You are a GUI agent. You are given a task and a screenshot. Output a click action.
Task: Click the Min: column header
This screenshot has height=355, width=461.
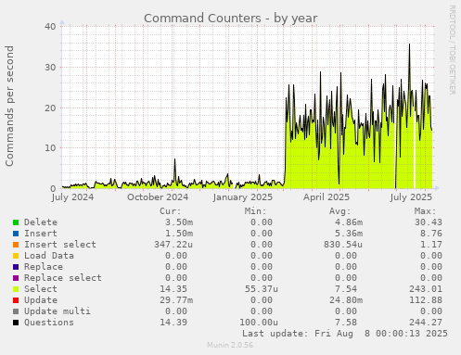(255, 211)
